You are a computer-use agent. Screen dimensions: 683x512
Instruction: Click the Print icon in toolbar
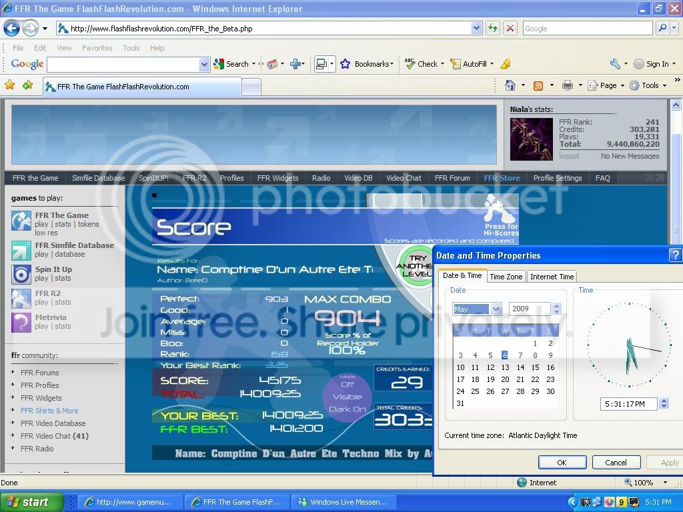point(567,85)
